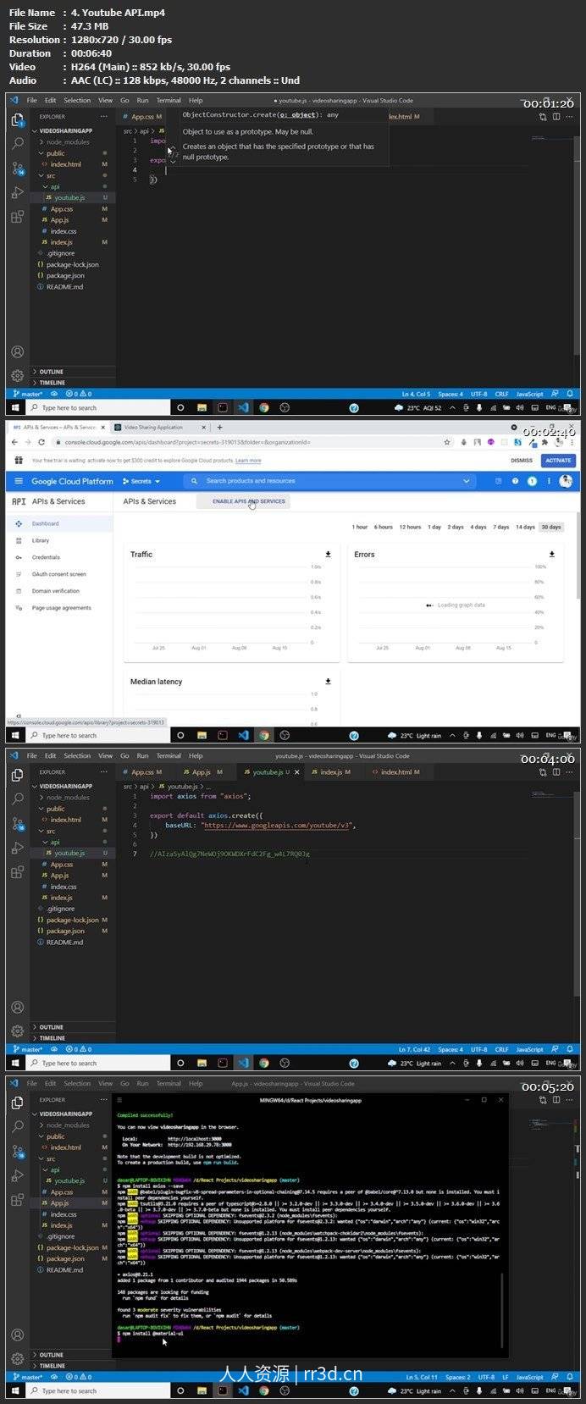Click VS Code taskbar icon in the 00:02:40 frame
Image resolution: width=586 pixels, height=1404 pixels.
243,735
